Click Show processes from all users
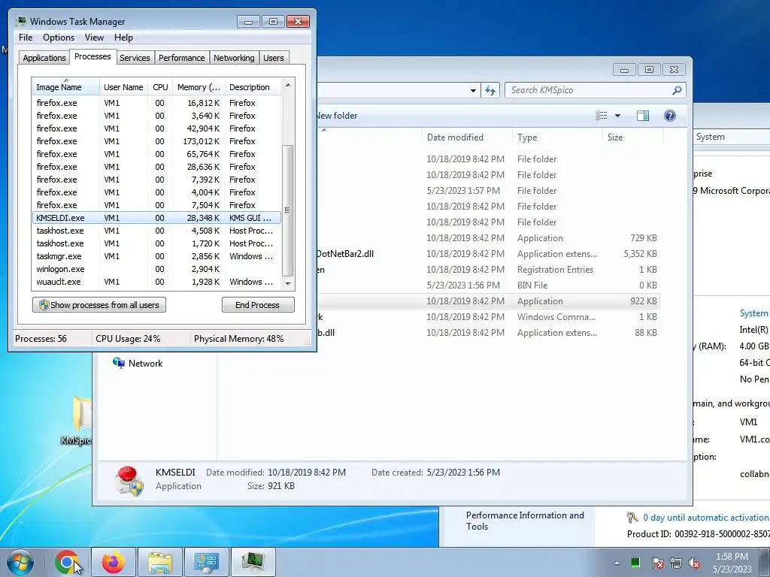The height and width of the screenshot is (577, 770). point(99,305)
